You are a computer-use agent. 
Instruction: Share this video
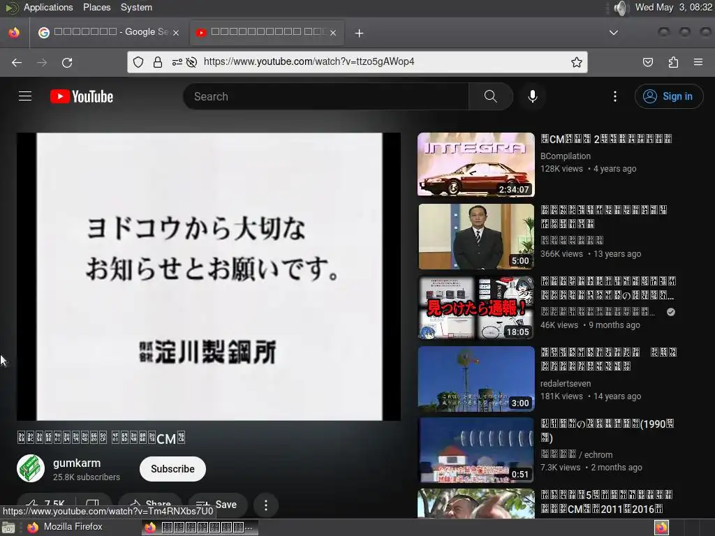[x=150, y=505]
